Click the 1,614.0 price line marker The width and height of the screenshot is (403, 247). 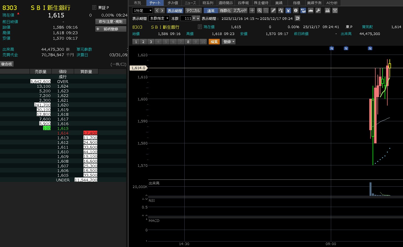(x=138, y=68)
